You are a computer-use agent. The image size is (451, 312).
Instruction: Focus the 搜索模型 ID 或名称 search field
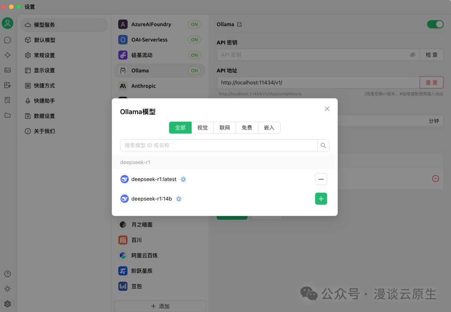[x=219, y=146]
